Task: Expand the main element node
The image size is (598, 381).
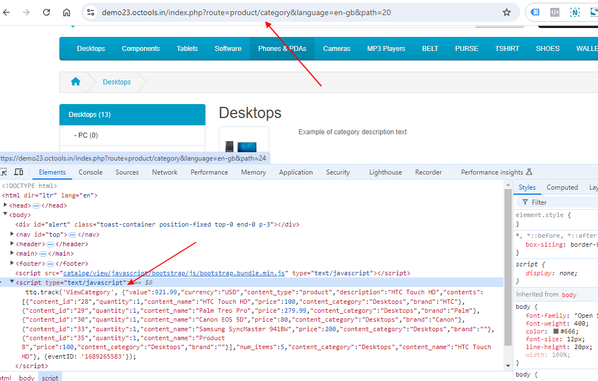Action: (12, 253)
